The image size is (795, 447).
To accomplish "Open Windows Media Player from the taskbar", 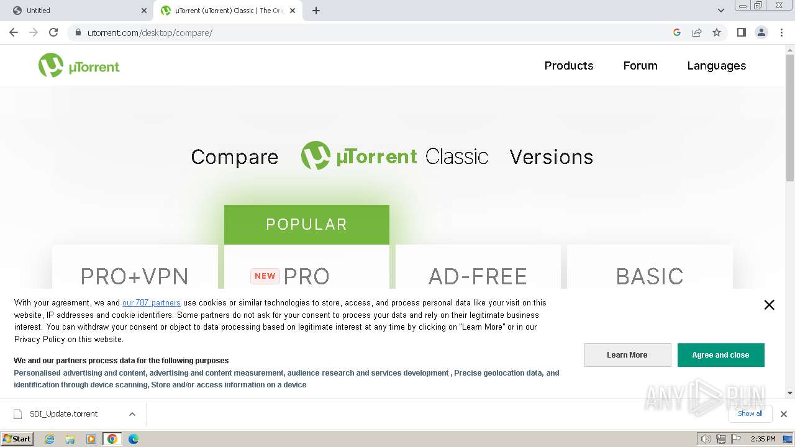I will tap(91, 439).
